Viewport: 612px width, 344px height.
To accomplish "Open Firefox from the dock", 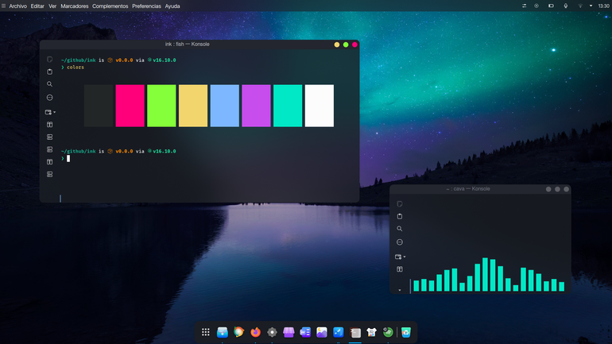I will [255, 332].
